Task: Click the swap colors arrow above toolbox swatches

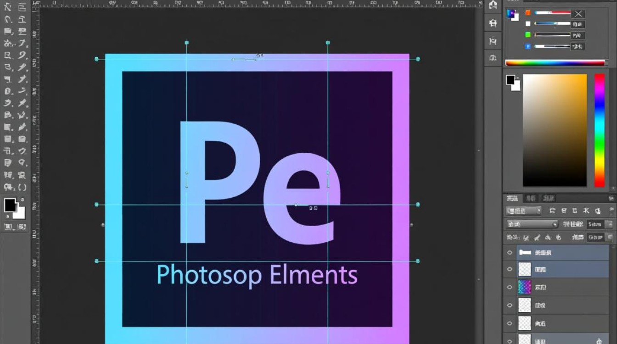Action: pos(22,200)
